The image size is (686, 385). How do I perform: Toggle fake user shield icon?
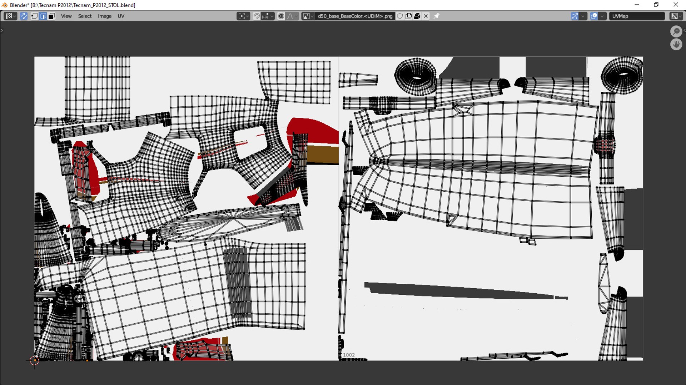400,16
